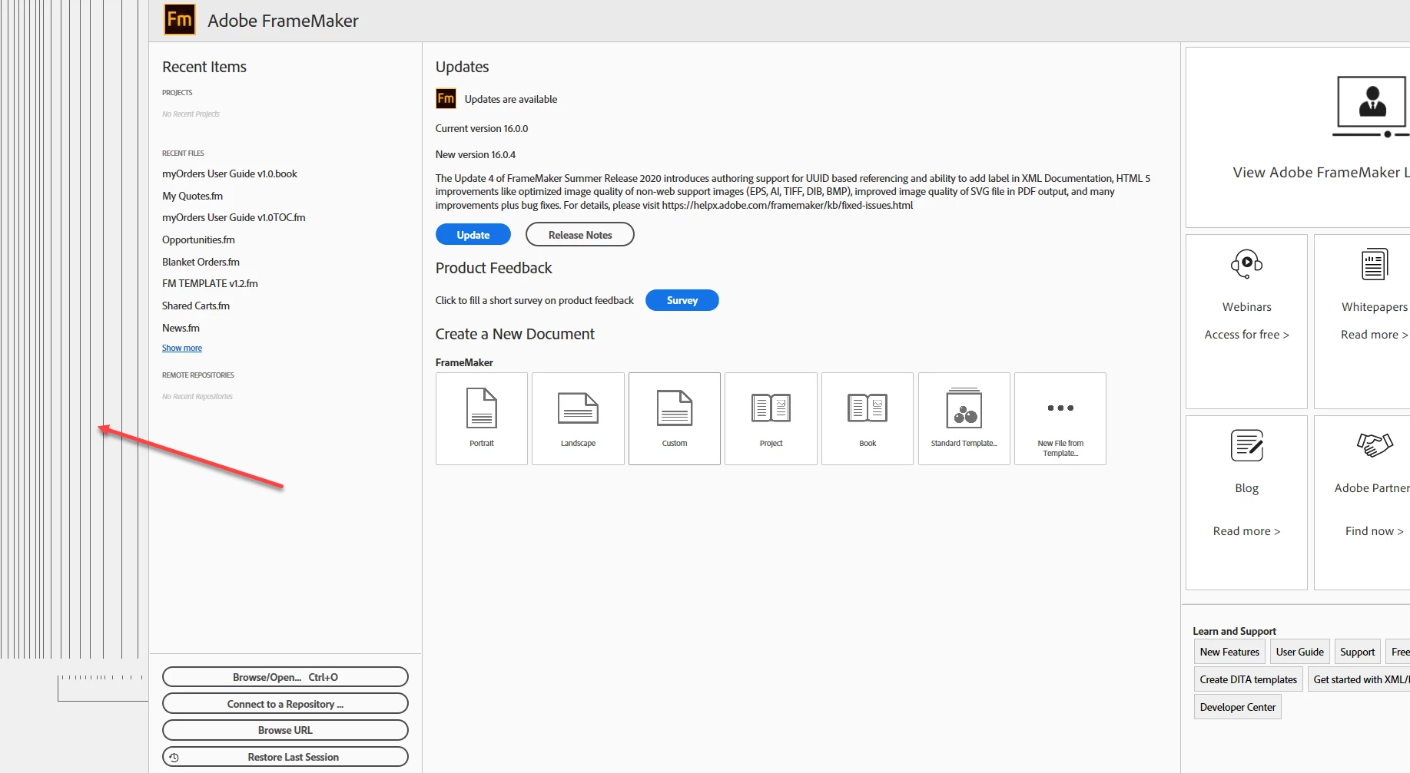Open the Standard Template chooser
The image size is (1410, 773).
(964, 418)
